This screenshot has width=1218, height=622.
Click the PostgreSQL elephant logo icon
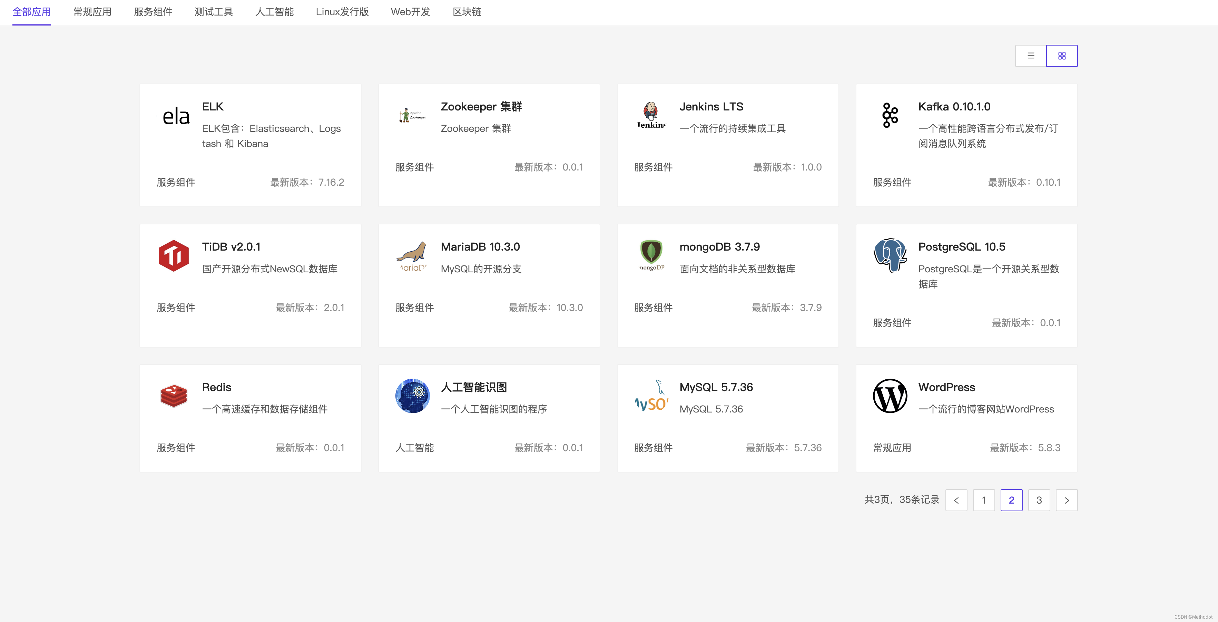point(890,256)
